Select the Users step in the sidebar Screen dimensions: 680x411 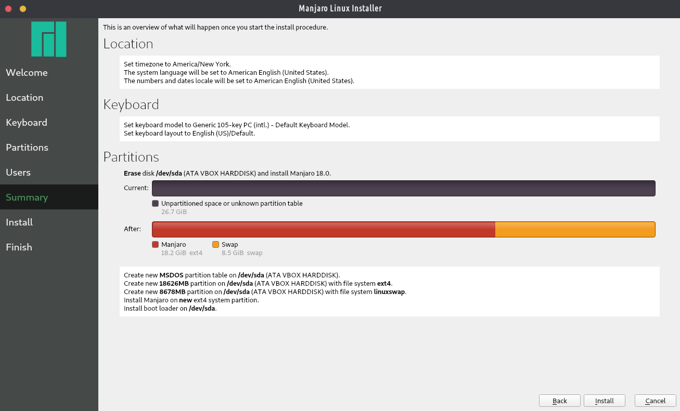pyautogui.click(x=18, y=173)
